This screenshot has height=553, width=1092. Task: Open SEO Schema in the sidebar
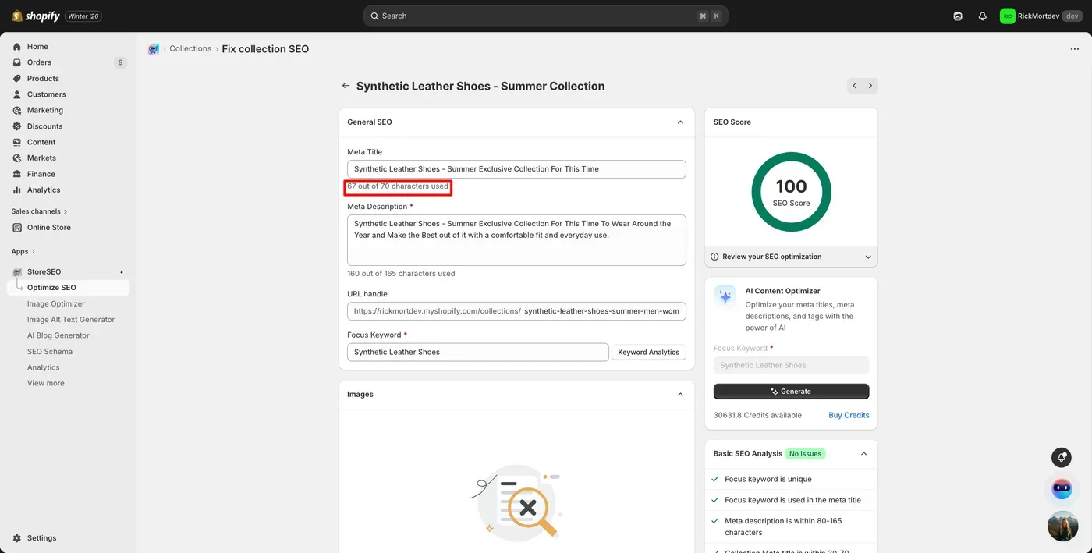click(x=50, y=352)
